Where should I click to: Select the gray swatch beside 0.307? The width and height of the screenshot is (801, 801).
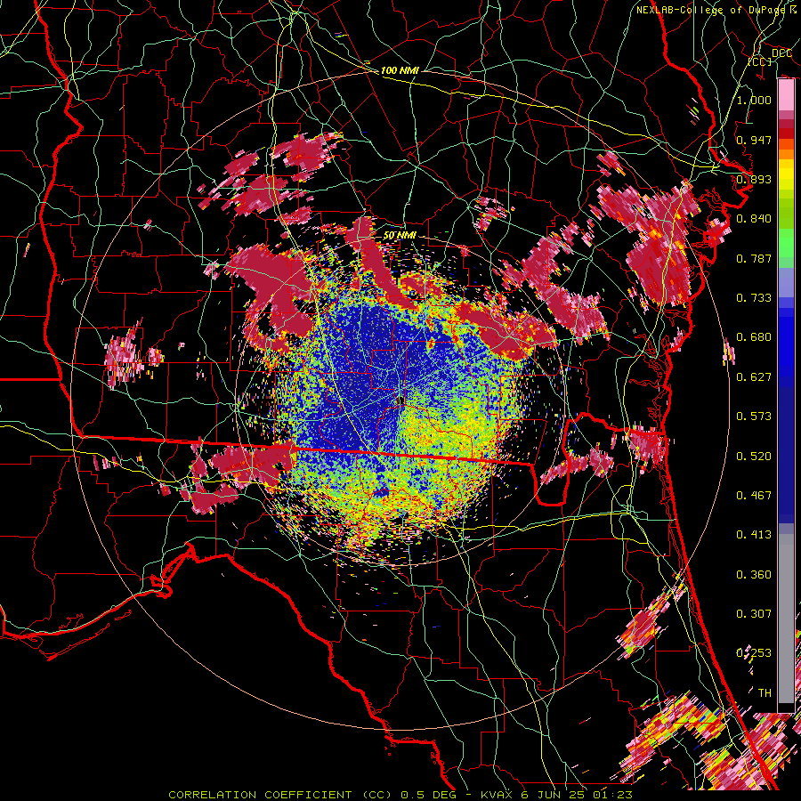click(786, 619)
